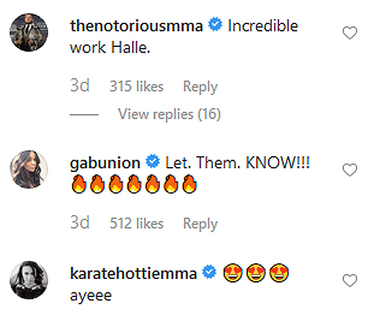Tap heart next to karatehottiemma's comment
The image size is (380, 321).
point(350,281)
